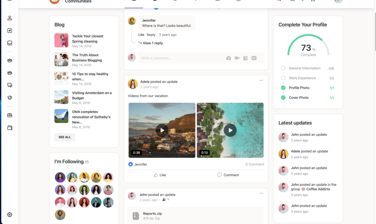Screen dimensions: 376x224
Task: Add a GIF to the comment
Action: 254,58
